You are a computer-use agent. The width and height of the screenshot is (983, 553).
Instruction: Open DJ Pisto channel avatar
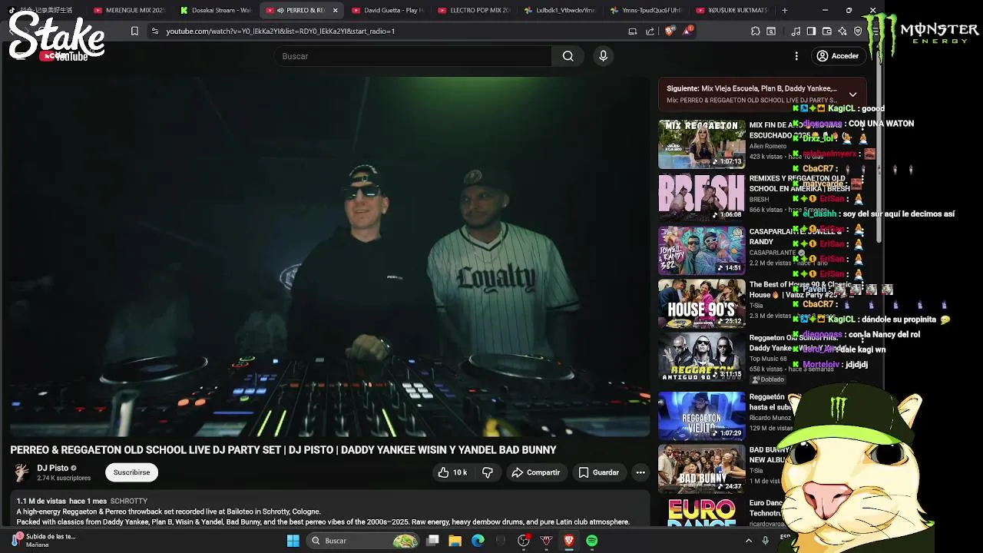[x=22, y=472]
